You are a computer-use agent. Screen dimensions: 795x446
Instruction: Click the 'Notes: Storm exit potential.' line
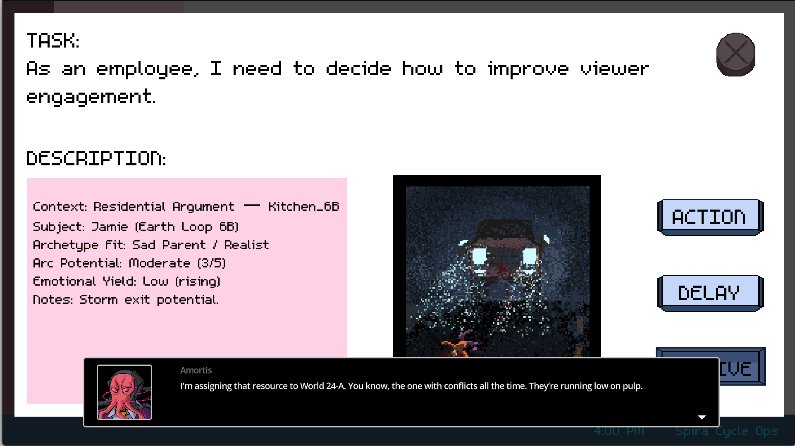tap(126, 299)
